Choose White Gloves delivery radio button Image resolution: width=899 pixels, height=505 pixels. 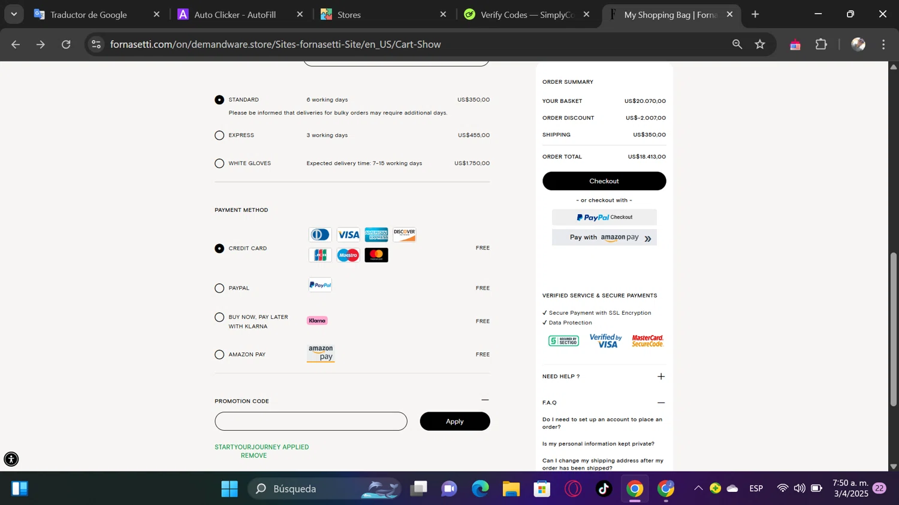tap(219, 163)
